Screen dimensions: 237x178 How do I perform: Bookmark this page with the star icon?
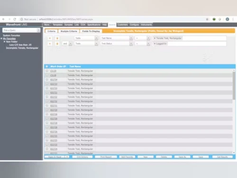(207, 19)
